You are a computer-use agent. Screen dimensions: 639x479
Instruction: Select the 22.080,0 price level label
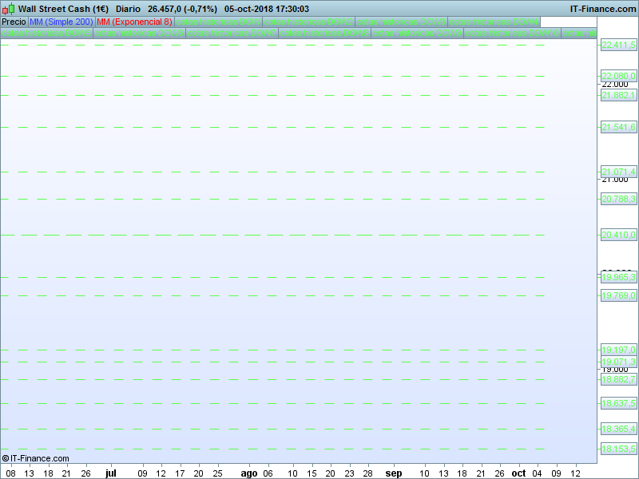(x=618, y=76)
